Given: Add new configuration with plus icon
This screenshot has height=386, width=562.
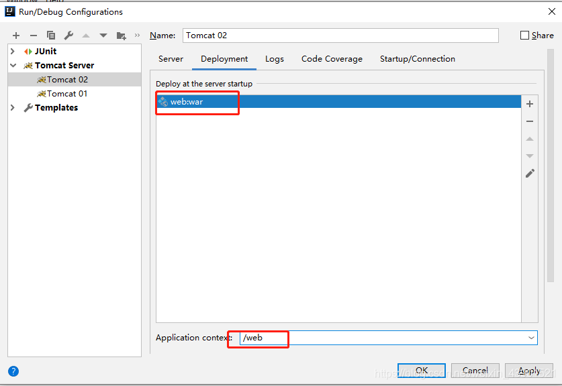Looking at the screenshot, I should (15, 36).
